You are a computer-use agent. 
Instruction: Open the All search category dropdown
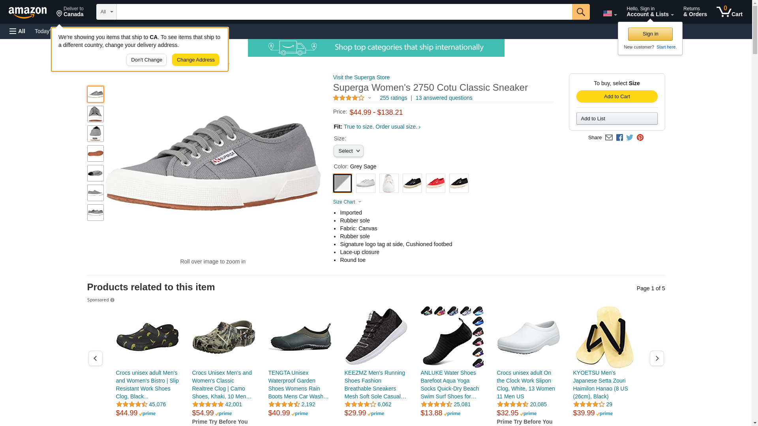107,12
